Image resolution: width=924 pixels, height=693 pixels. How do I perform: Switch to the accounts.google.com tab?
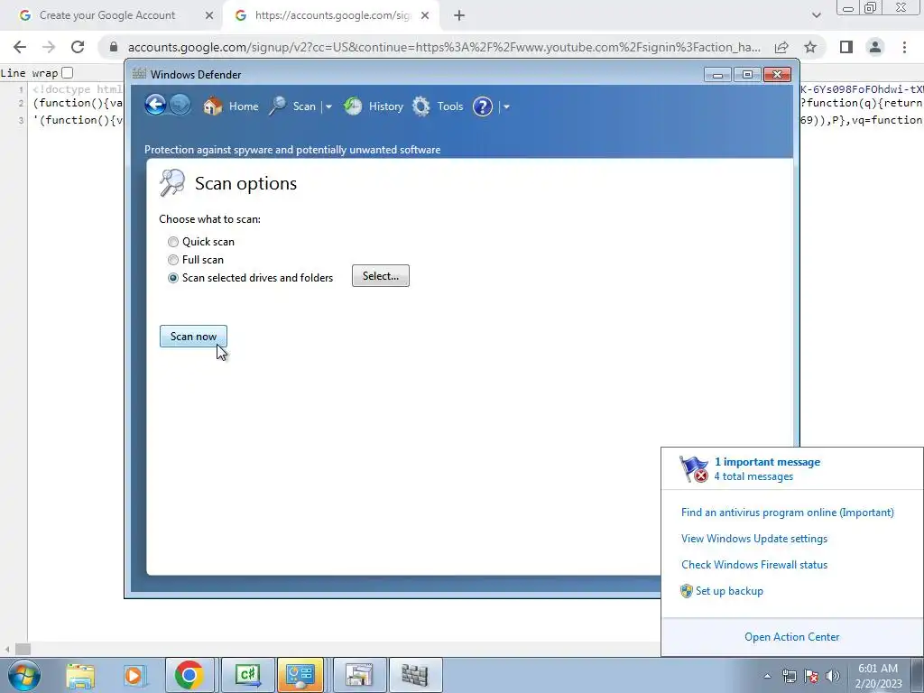point(333,15)
